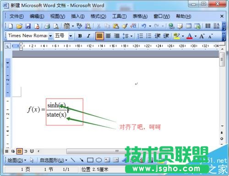The height and width of the screenshot is (176, 229).
Task: Open a file with the folder icon
Action: pos(19,26)
